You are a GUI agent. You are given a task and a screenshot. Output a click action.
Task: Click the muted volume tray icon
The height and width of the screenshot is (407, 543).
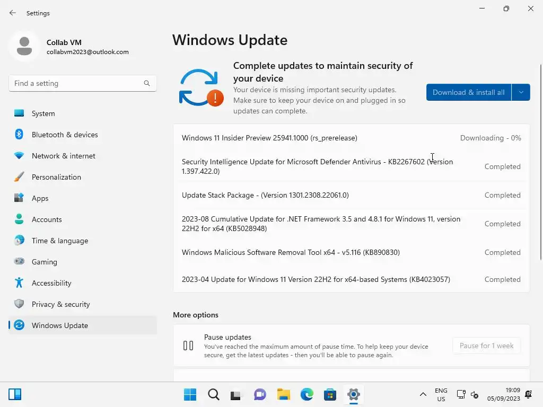click(475, 394)
